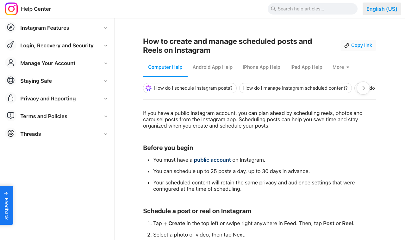
Task: Switch to the iPhone App Help tab
Action: (x=261, y=67)
